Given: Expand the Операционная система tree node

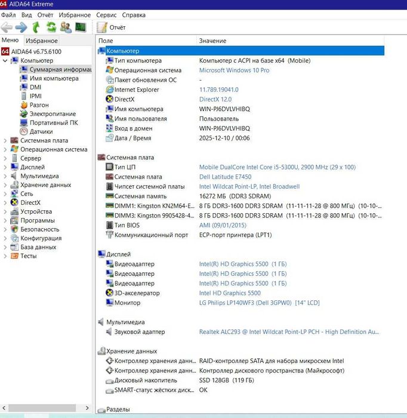Looking at the screenshot, I should (5, 149).
